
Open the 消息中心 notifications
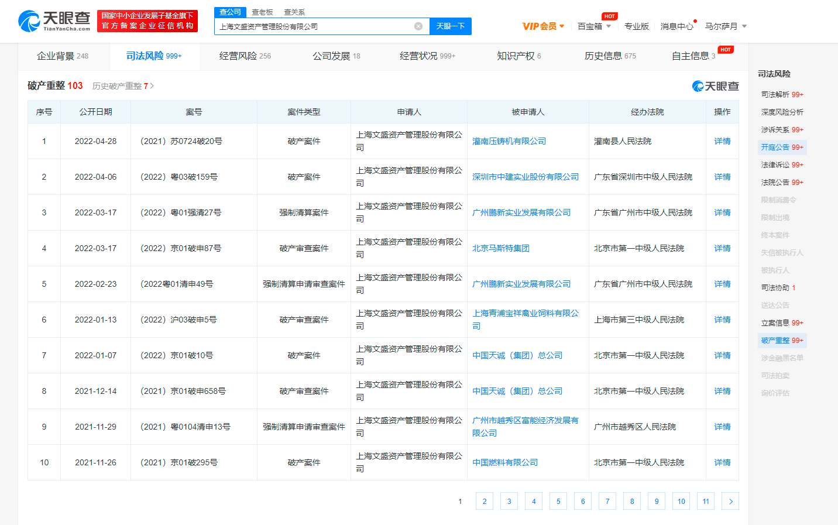coord(677,26)
